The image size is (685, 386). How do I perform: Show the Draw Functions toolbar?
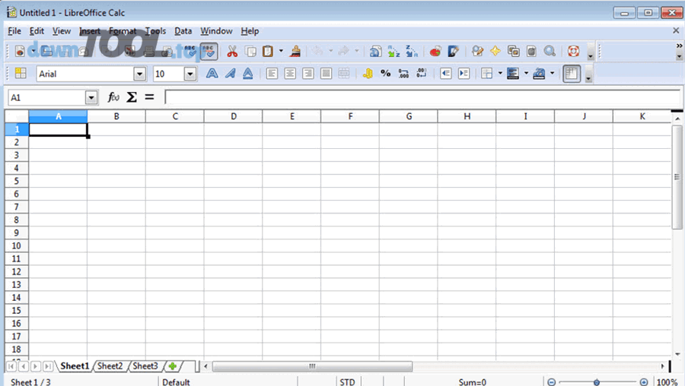pyautogui.click(x=454, y=52)
